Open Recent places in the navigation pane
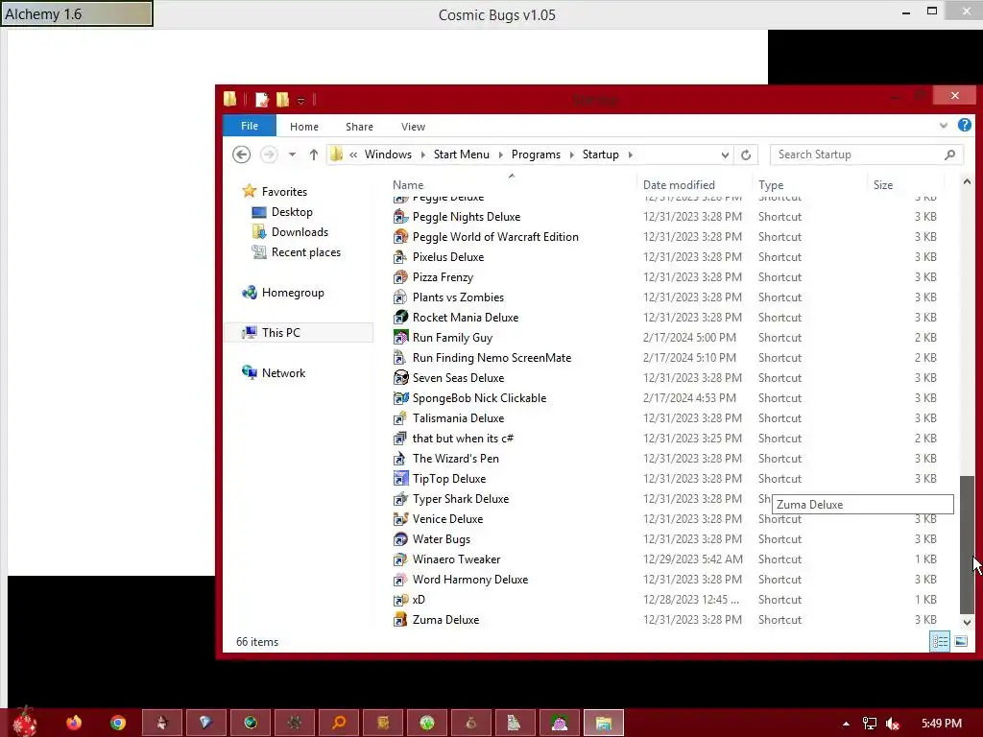983x737 pixels. pyautogui.click(x=306, y=252)
